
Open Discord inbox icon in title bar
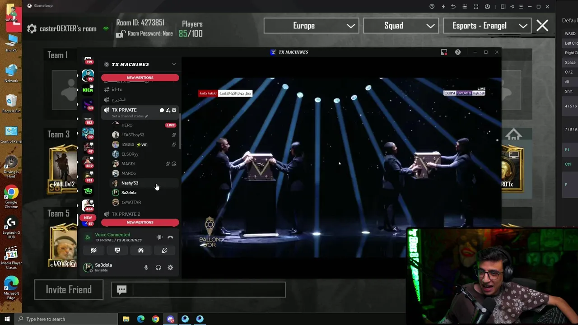[444, 52]
